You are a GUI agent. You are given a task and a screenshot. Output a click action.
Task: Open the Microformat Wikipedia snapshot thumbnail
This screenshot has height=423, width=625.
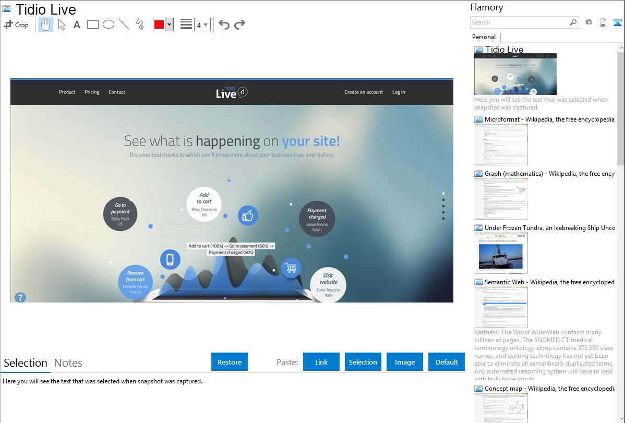[x=501, y=144]
